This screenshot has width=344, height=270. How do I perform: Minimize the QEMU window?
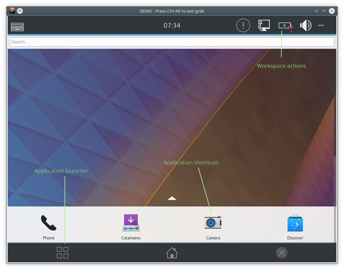[x=316, y=11]
